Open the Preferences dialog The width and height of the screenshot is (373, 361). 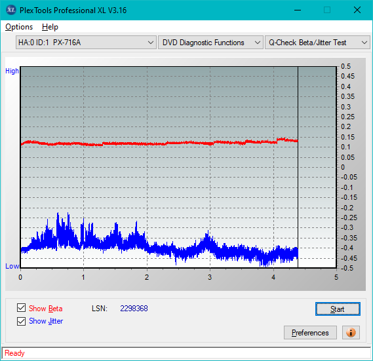coord(310,332)
